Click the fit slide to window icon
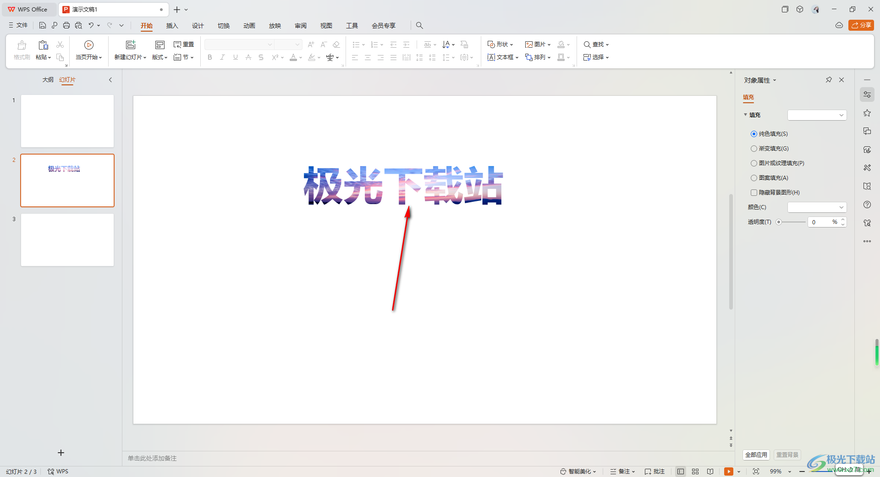 pyautogui.click(x=756, y=471)
